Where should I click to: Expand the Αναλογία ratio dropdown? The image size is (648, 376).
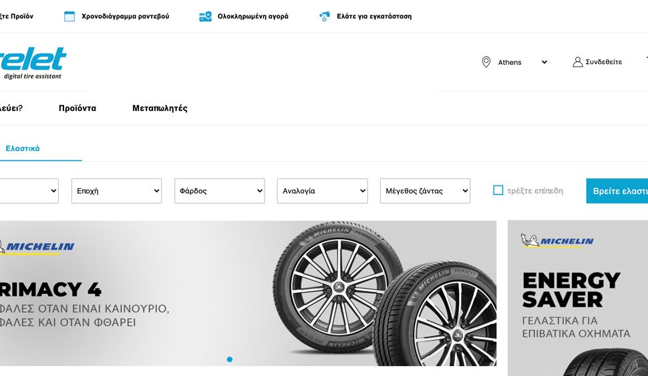click(323, 191)
